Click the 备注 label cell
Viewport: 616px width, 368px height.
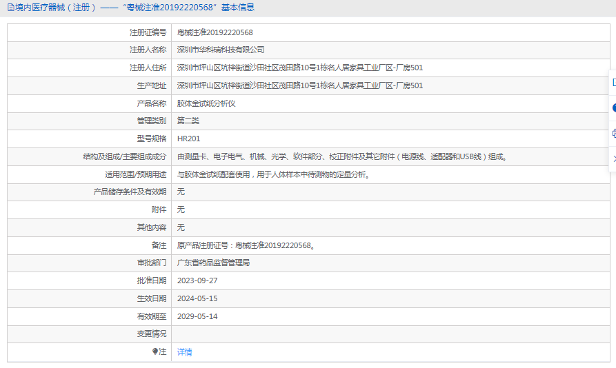click(89, 245)
